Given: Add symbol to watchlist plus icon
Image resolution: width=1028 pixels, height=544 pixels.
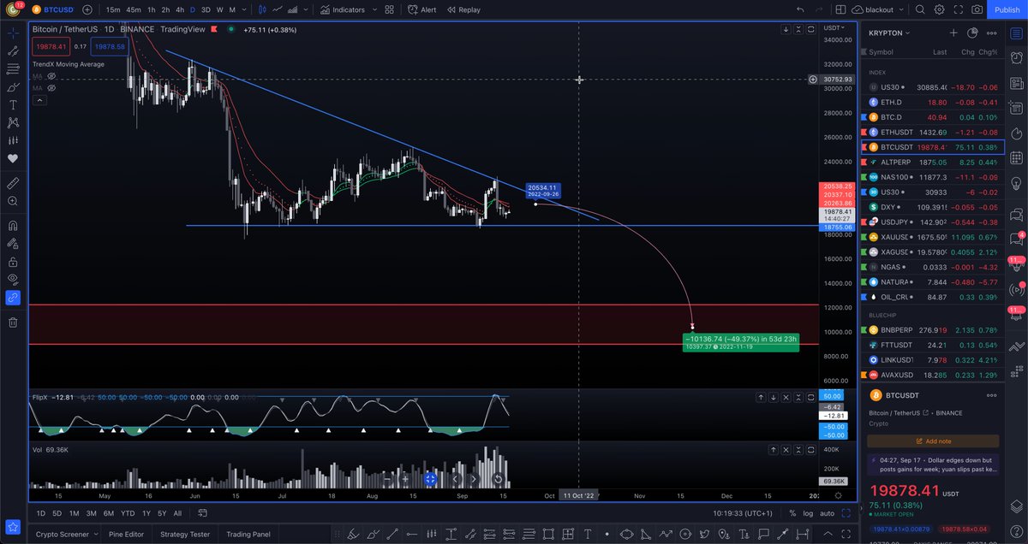Looking at the screenshot, I should 953,33.
